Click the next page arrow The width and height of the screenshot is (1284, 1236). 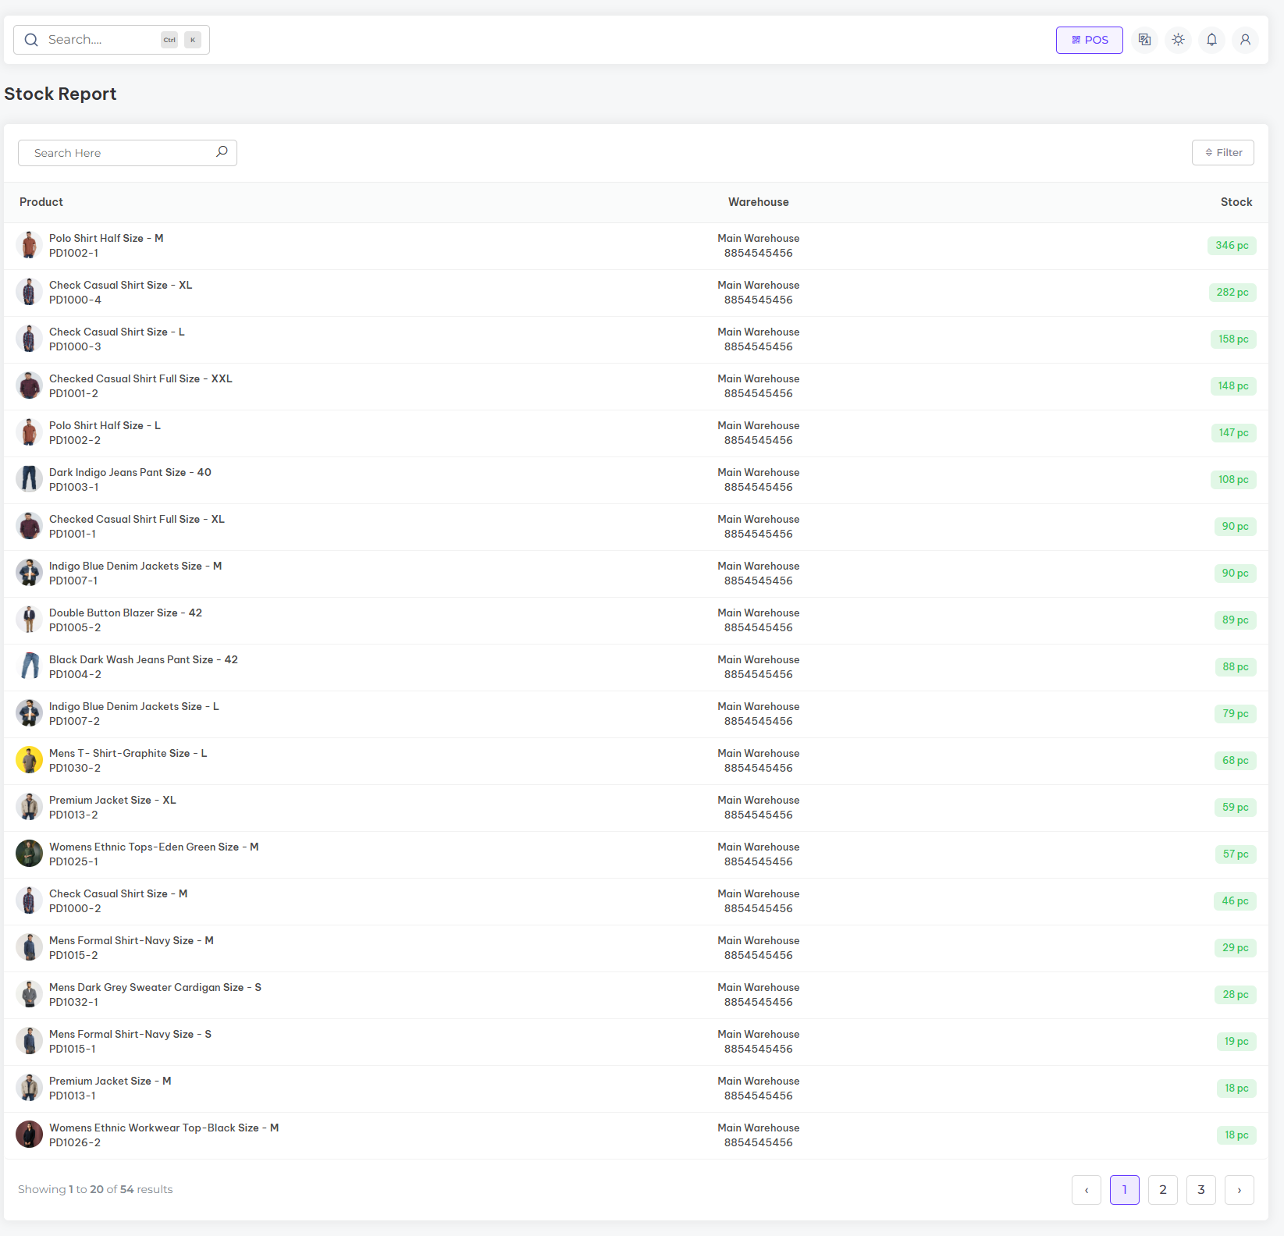(x=1239, y=1189)
